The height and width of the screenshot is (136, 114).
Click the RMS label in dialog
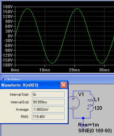click(x=25, y=117)
